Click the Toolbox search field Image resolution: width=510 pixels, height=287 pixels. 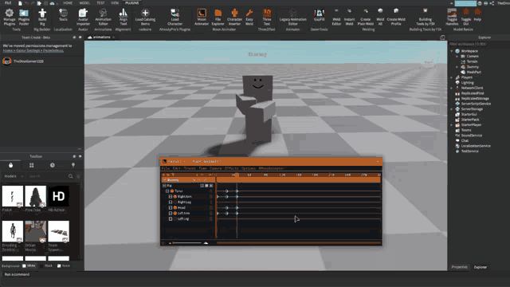[48, 176]
